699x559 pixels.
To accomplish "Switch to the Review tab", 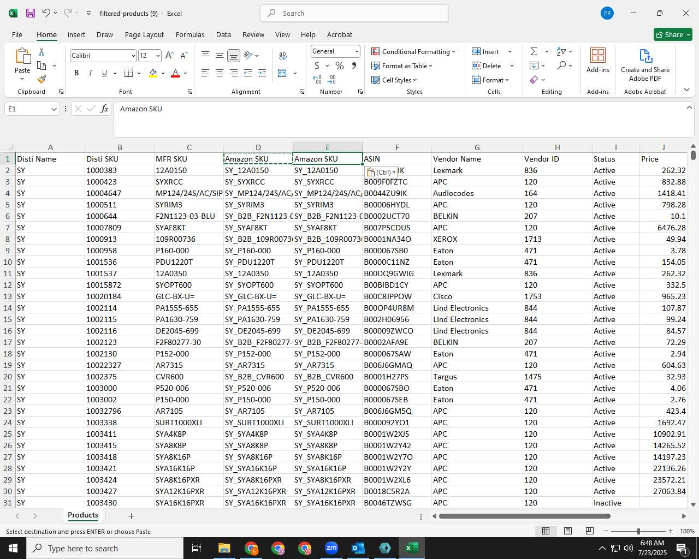I will coord(253,34).
